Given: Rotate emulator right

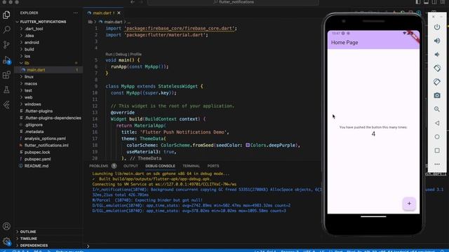Looking at the screenshot, I should pyautogui.click(x=437, y=82).
